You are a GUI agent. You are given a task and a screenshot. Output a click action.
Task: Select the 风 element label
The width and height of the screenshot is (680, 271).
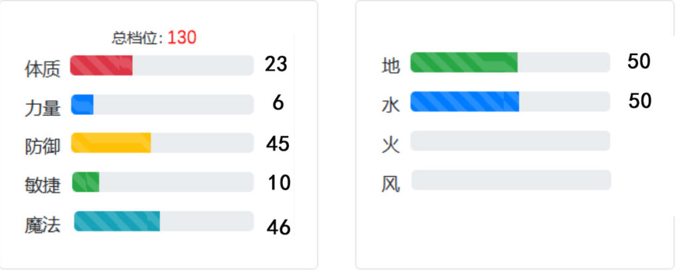[x=390, y=185]
